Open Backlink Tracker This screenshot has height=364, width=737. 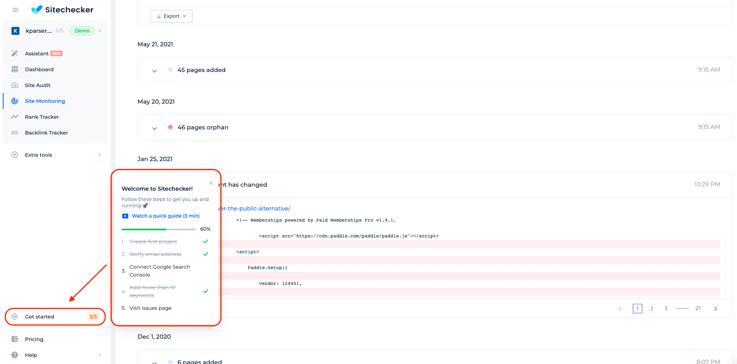click(46, 133)
